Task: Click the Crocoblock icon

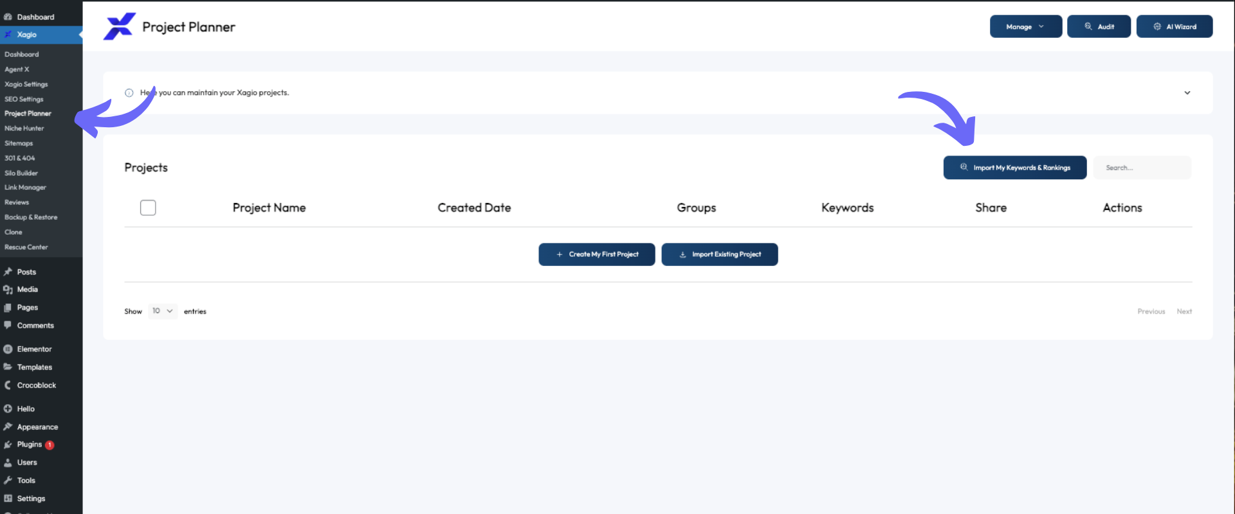Action: pyautogui.click(x=8, y=385)
